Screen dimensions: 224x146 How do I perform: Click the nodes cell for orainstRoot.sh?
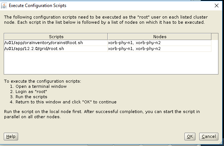(160, 43)
